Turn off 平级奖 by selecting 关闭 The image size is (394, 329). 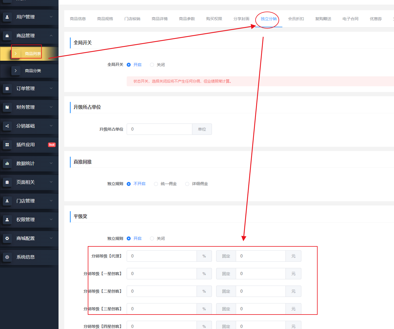coord(152,238)
